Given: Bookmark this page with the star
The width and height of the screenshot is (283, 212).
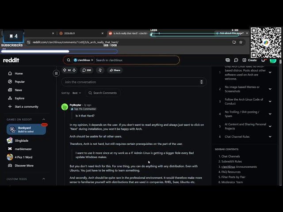Looking at the screenshot, I should point(241,42).
